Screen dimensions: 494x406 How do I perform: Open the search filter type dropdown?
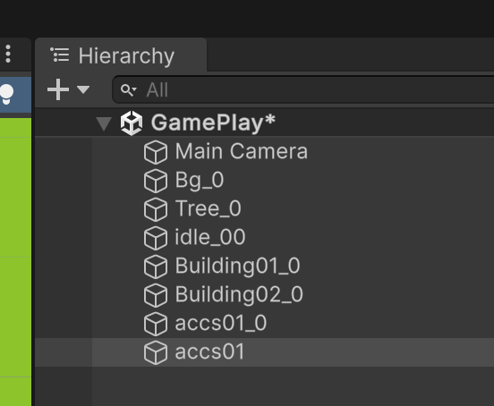pos(129,90)
